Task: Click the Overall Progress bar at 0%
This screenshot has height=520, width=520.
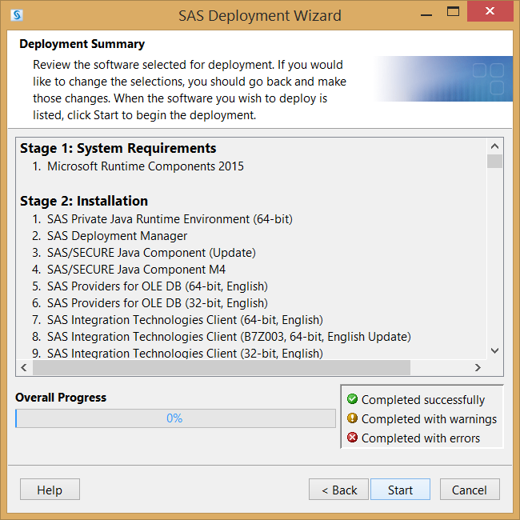Action: pos(175,418)
